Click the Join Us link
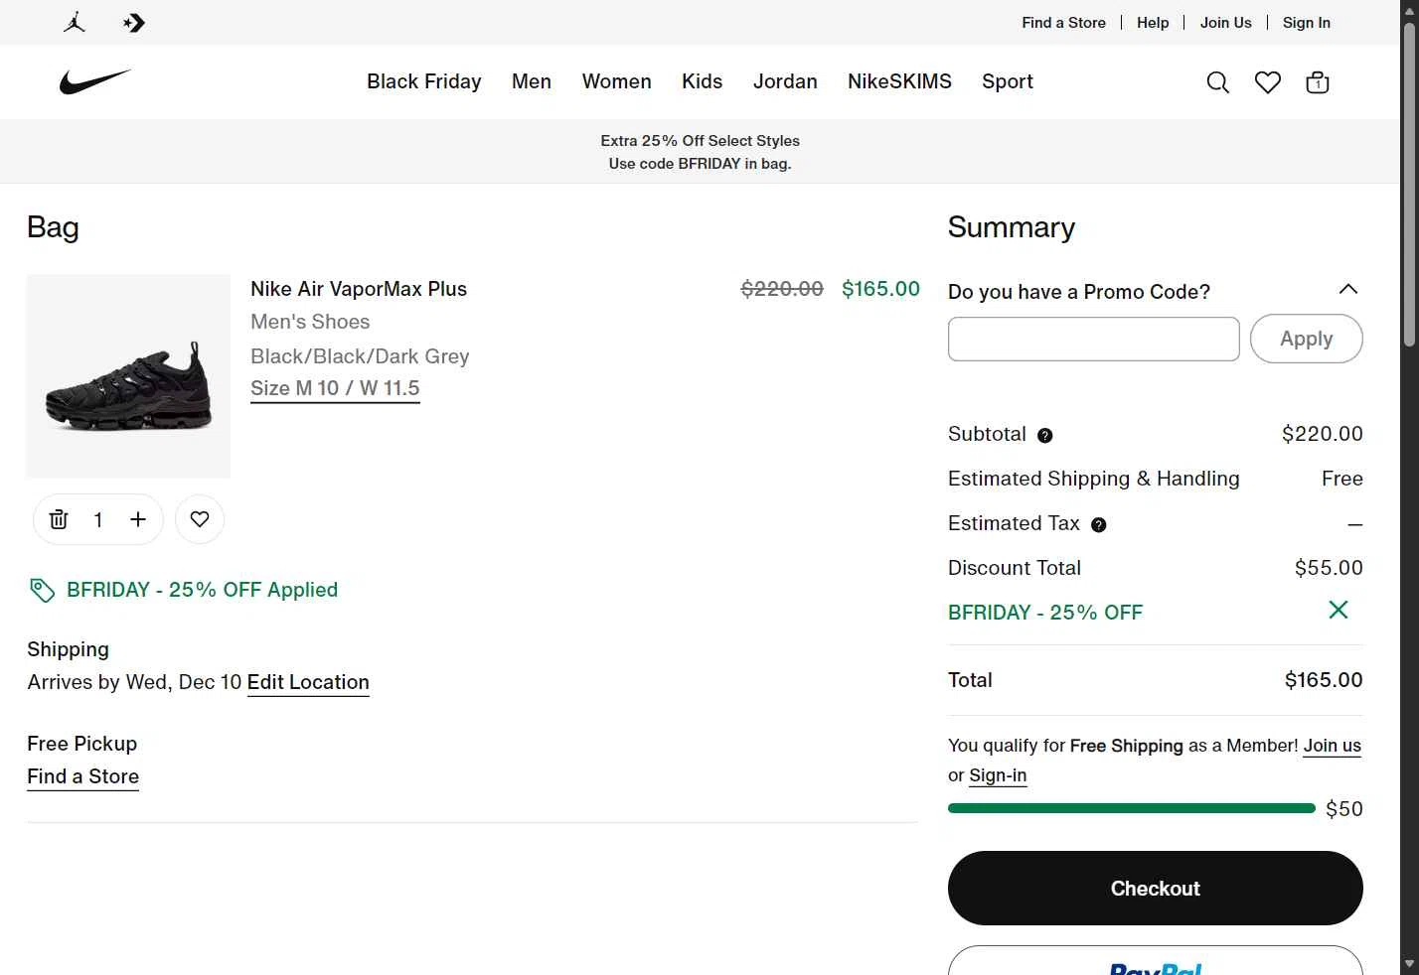The height and width of the screenshot is (975, 1419). [1226, 22]
